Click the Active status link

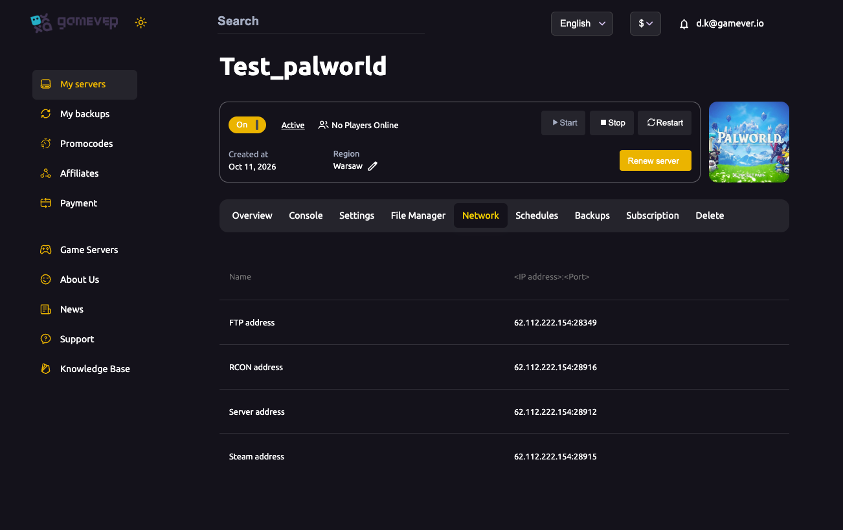point(293,126)
